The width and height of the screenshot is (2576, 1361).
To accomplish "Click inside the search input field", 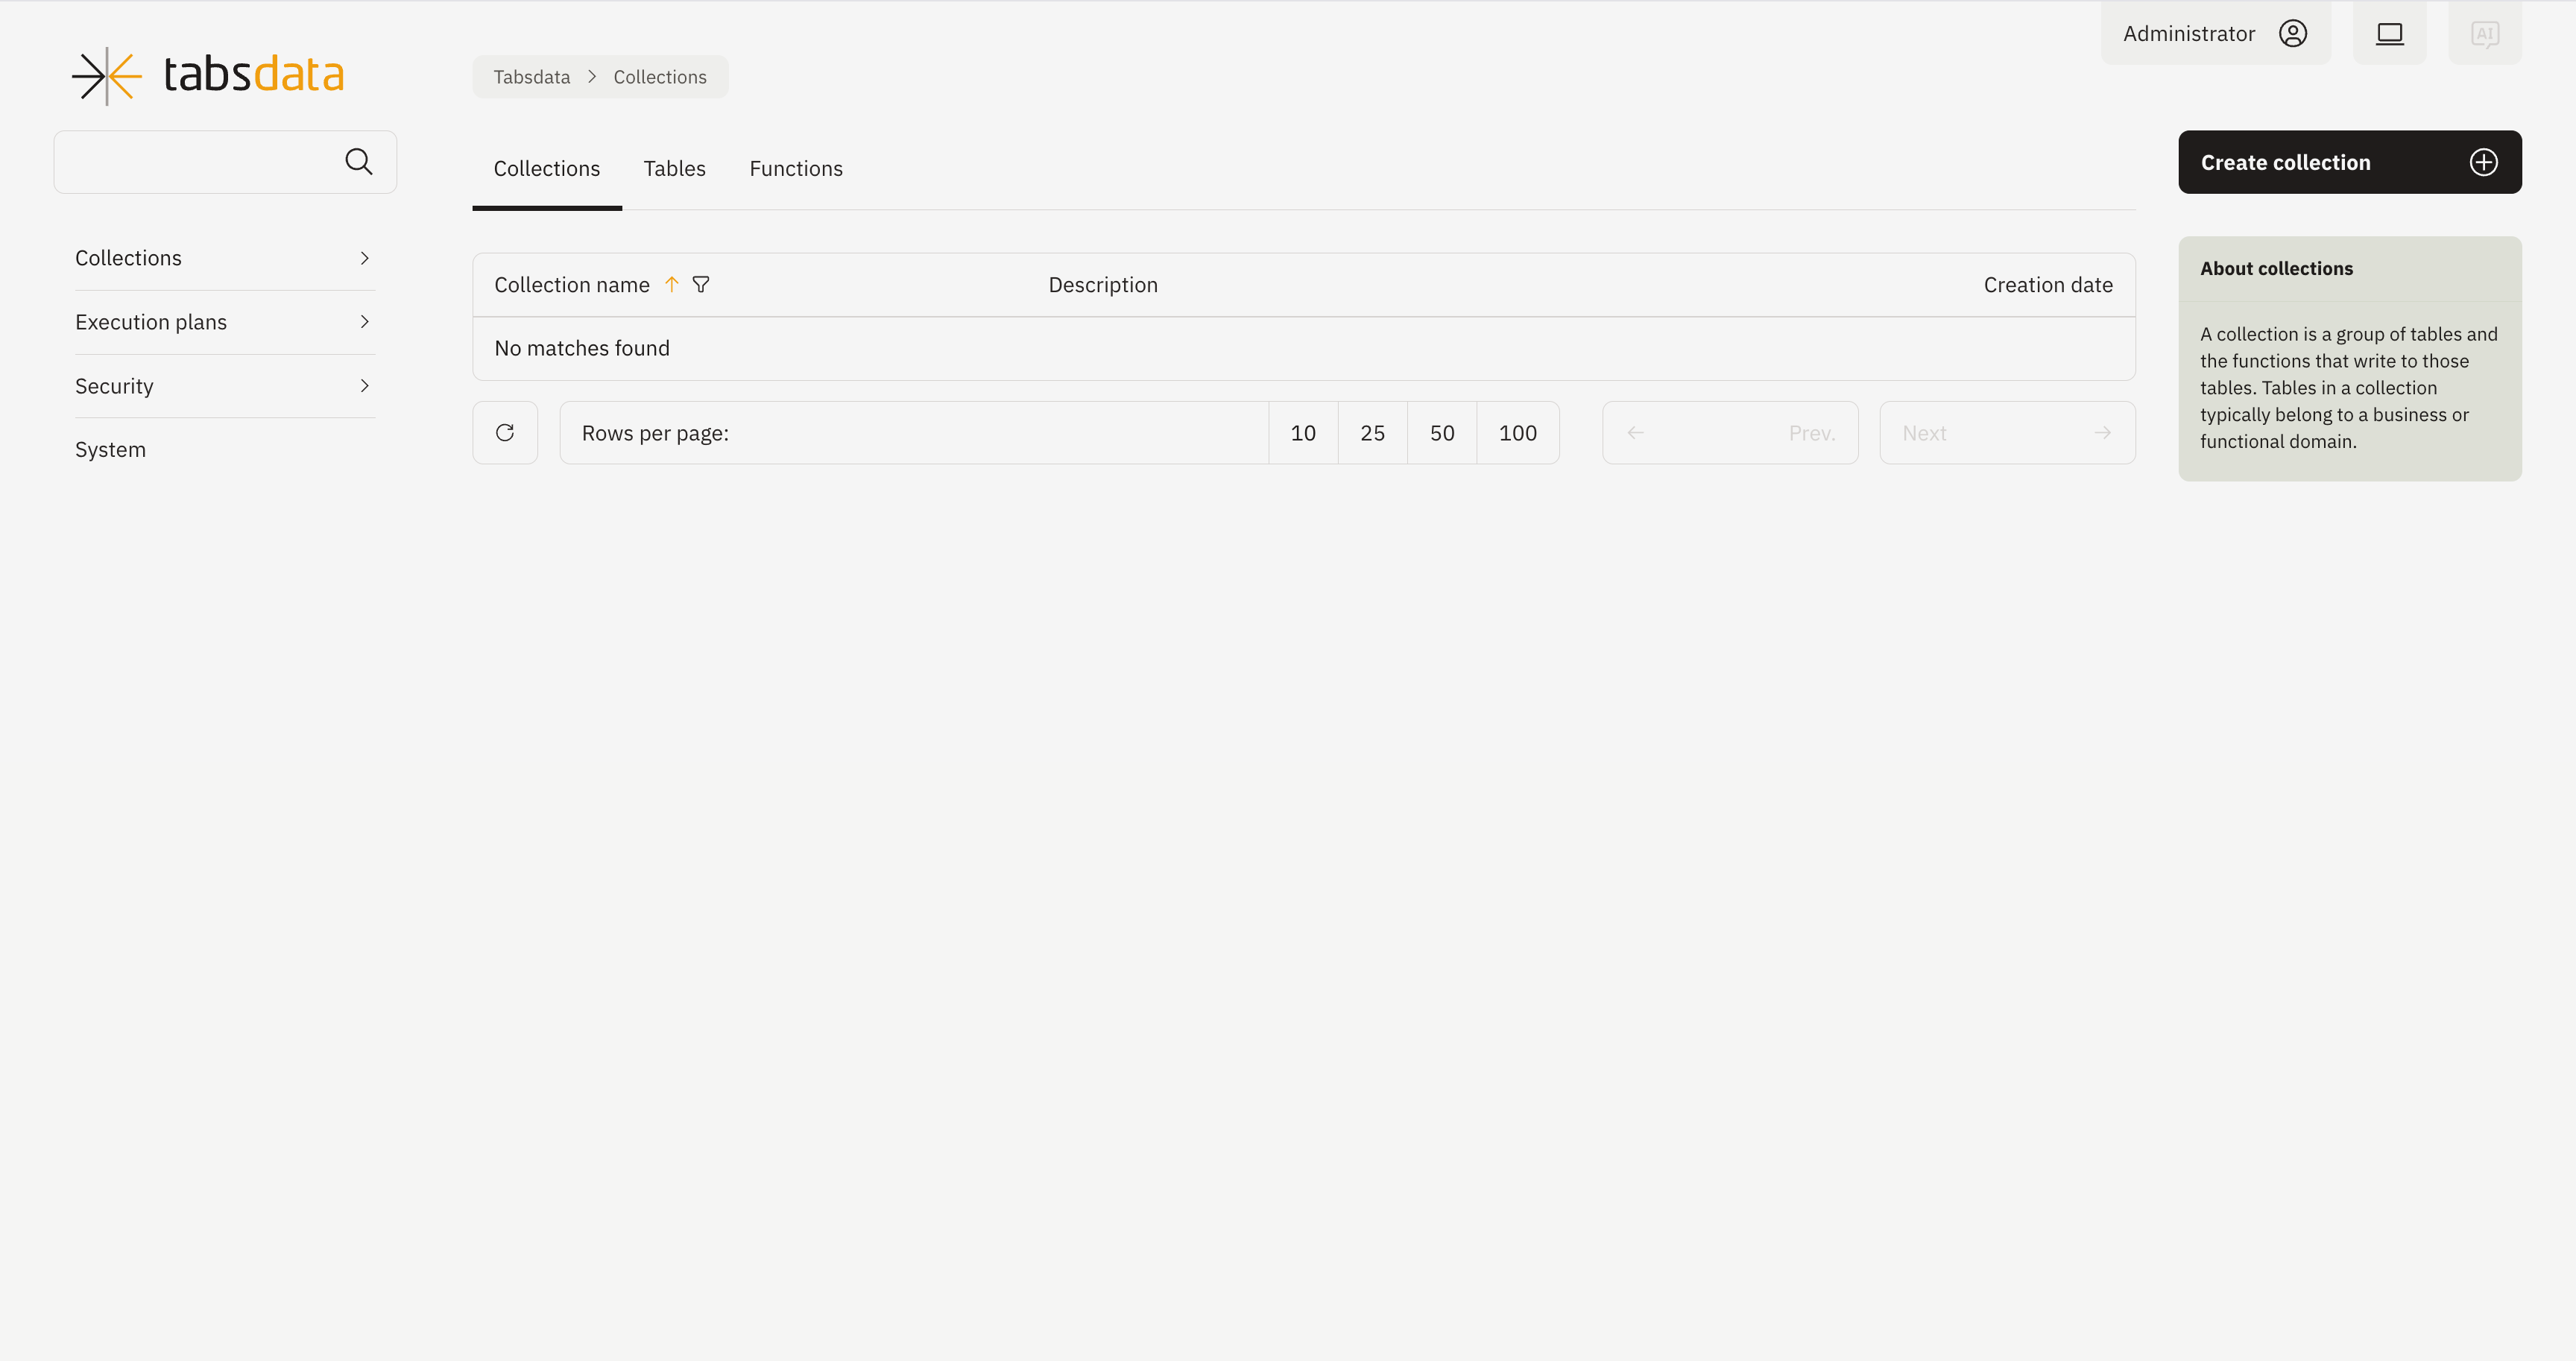I will 200,161.
